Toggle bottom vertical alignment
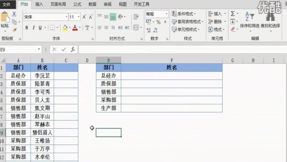Image resolution: width=287 pixels, height=162 pixels. tap(113, 17)
